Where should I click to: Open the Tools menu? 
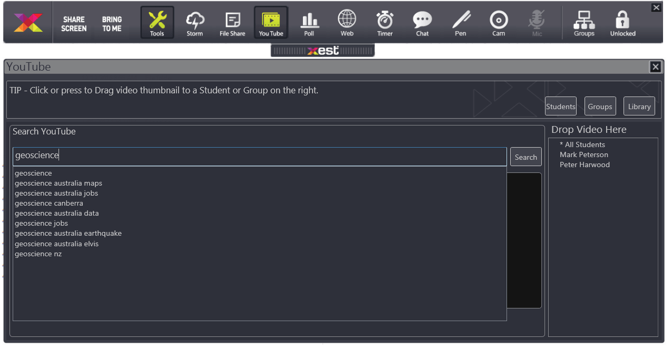pyautogui.click(x=157, y=23)
